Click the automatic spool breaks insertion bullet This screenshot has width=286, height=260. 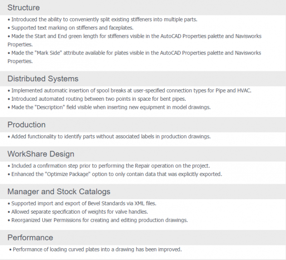tap(129, 90)
